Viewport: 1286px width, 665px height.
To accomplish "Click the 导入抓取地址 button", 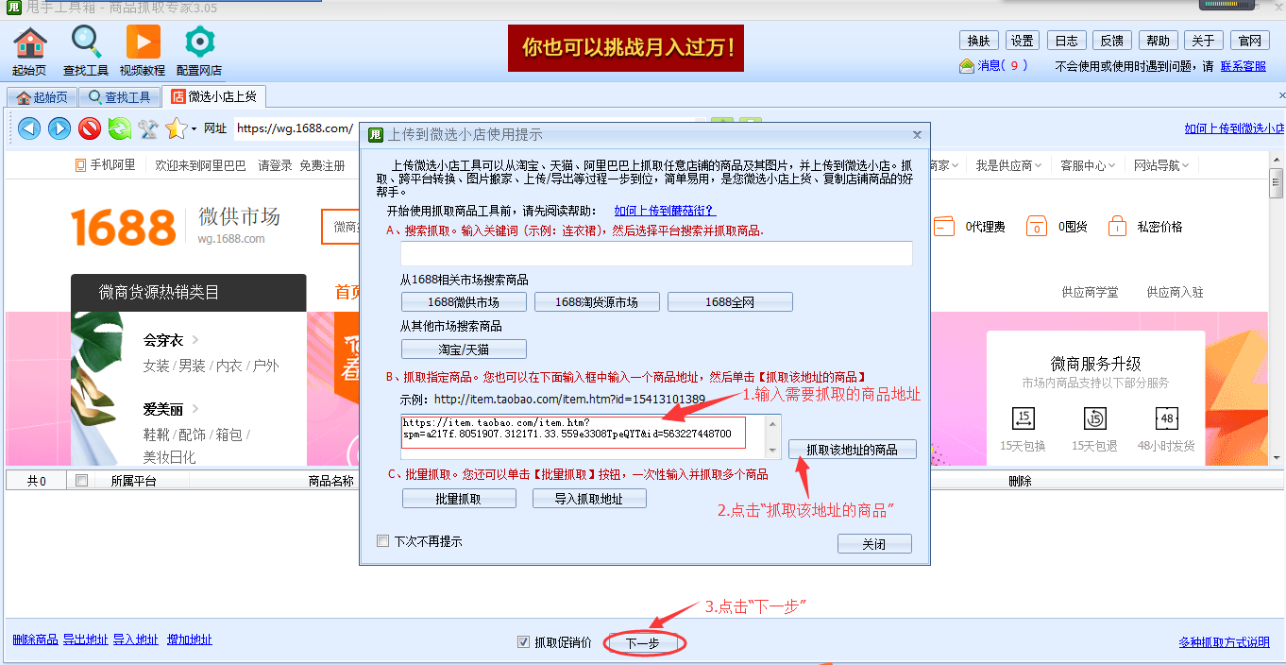I will [589, 499].
